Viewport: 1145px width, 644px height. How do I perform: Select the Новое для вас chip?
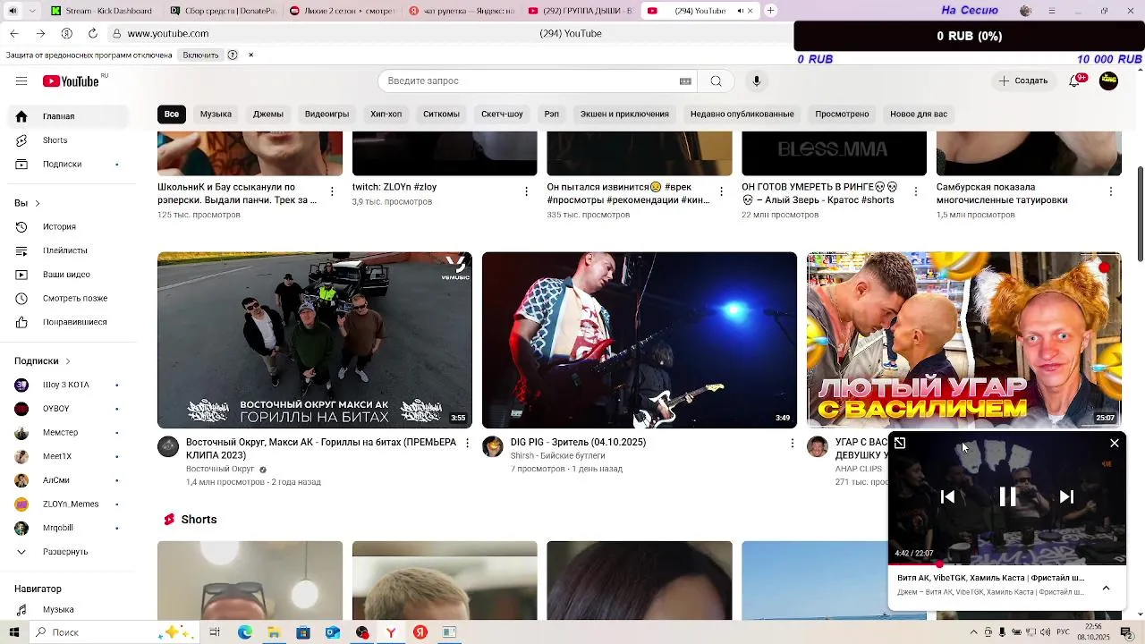[919, 114]
